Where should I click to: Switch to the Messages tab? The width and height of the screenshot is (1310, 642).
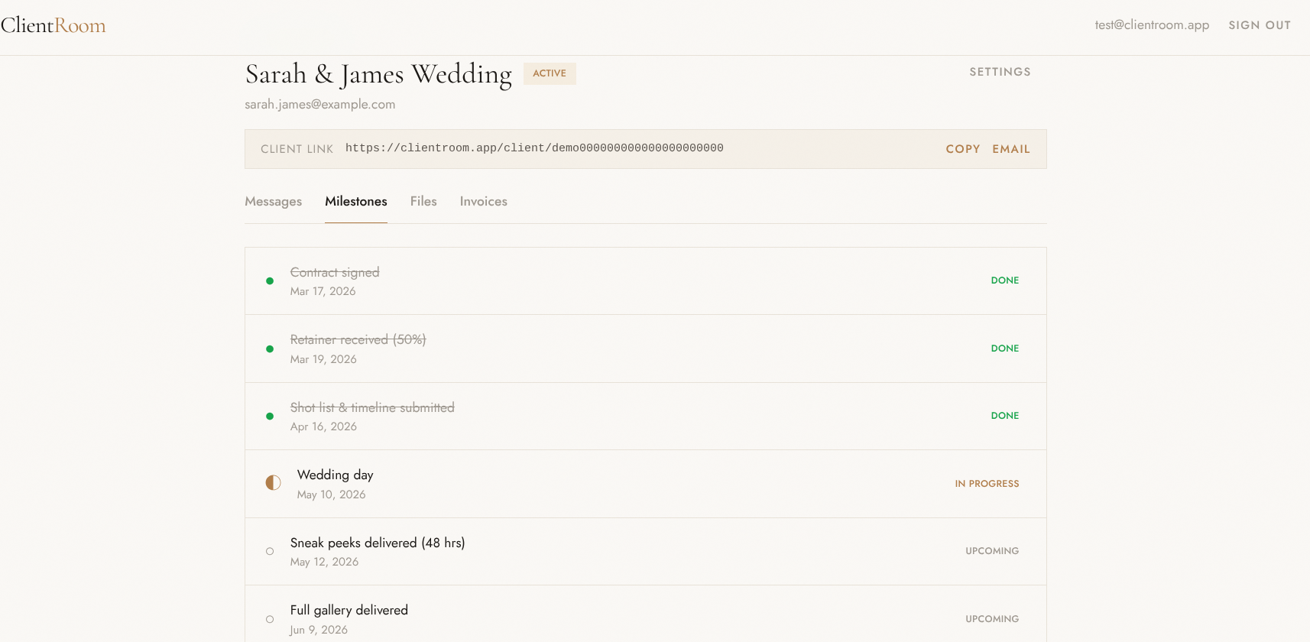coord(273,202)
